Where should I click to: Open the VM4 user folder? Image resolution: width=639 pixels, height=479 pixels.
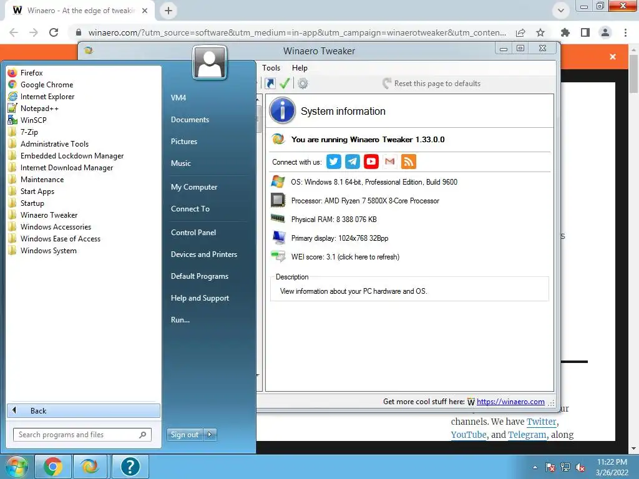coord(178,98)
